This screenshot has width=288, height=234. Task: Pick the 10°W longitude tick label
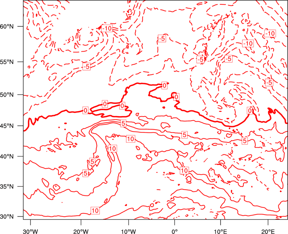(x=129, y=231)
